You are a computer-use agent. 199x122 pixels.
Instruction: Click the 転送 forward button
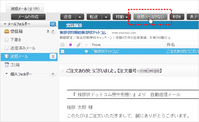click(94, 17)
